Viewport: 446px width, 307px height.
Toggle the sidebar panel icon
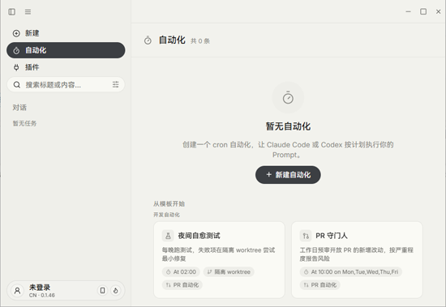click(x=12, y=11)
